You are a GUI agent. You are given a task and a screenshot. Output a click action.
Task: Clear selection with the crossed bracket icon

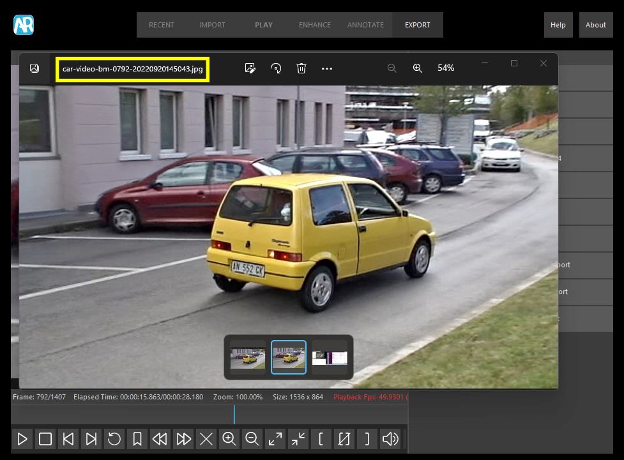click(344, 439)
